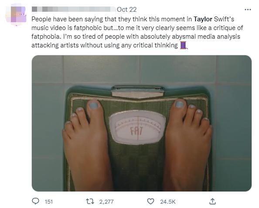Click the blurred profile avatar
Viewport: 259px width, 208px height.
(x=16, y=14)
